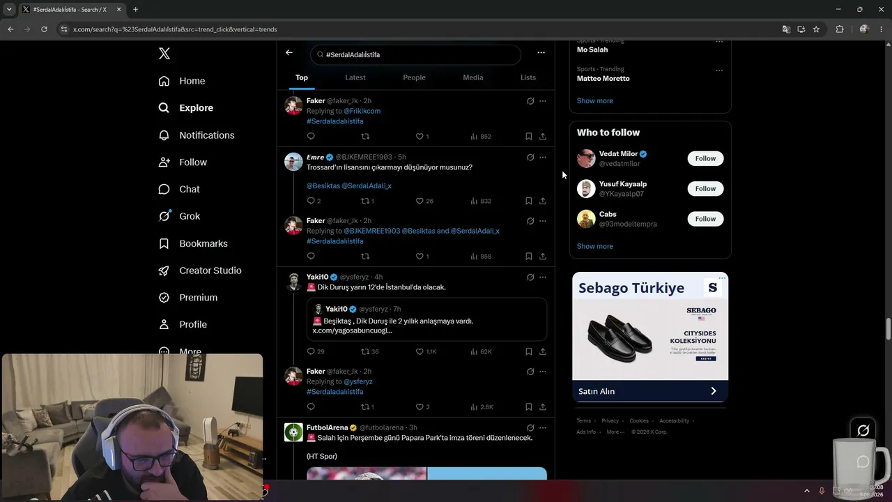Image resolution: width=892 pixels, height=502 pixels.
Task: Open Chrome tab search dropdown
Action: pyautogui.click(x=9, y=9)
